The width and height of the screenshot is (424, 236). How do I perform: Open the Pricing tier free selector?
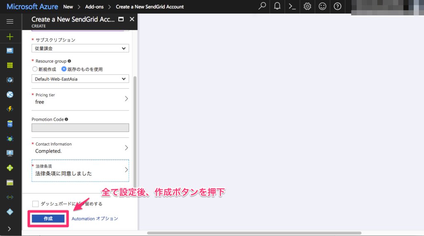(x=80, y=99)
